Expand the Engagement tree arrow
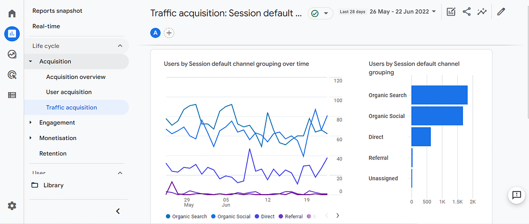The width and height of the screenshot is (529, 224). tap(30, 123)
